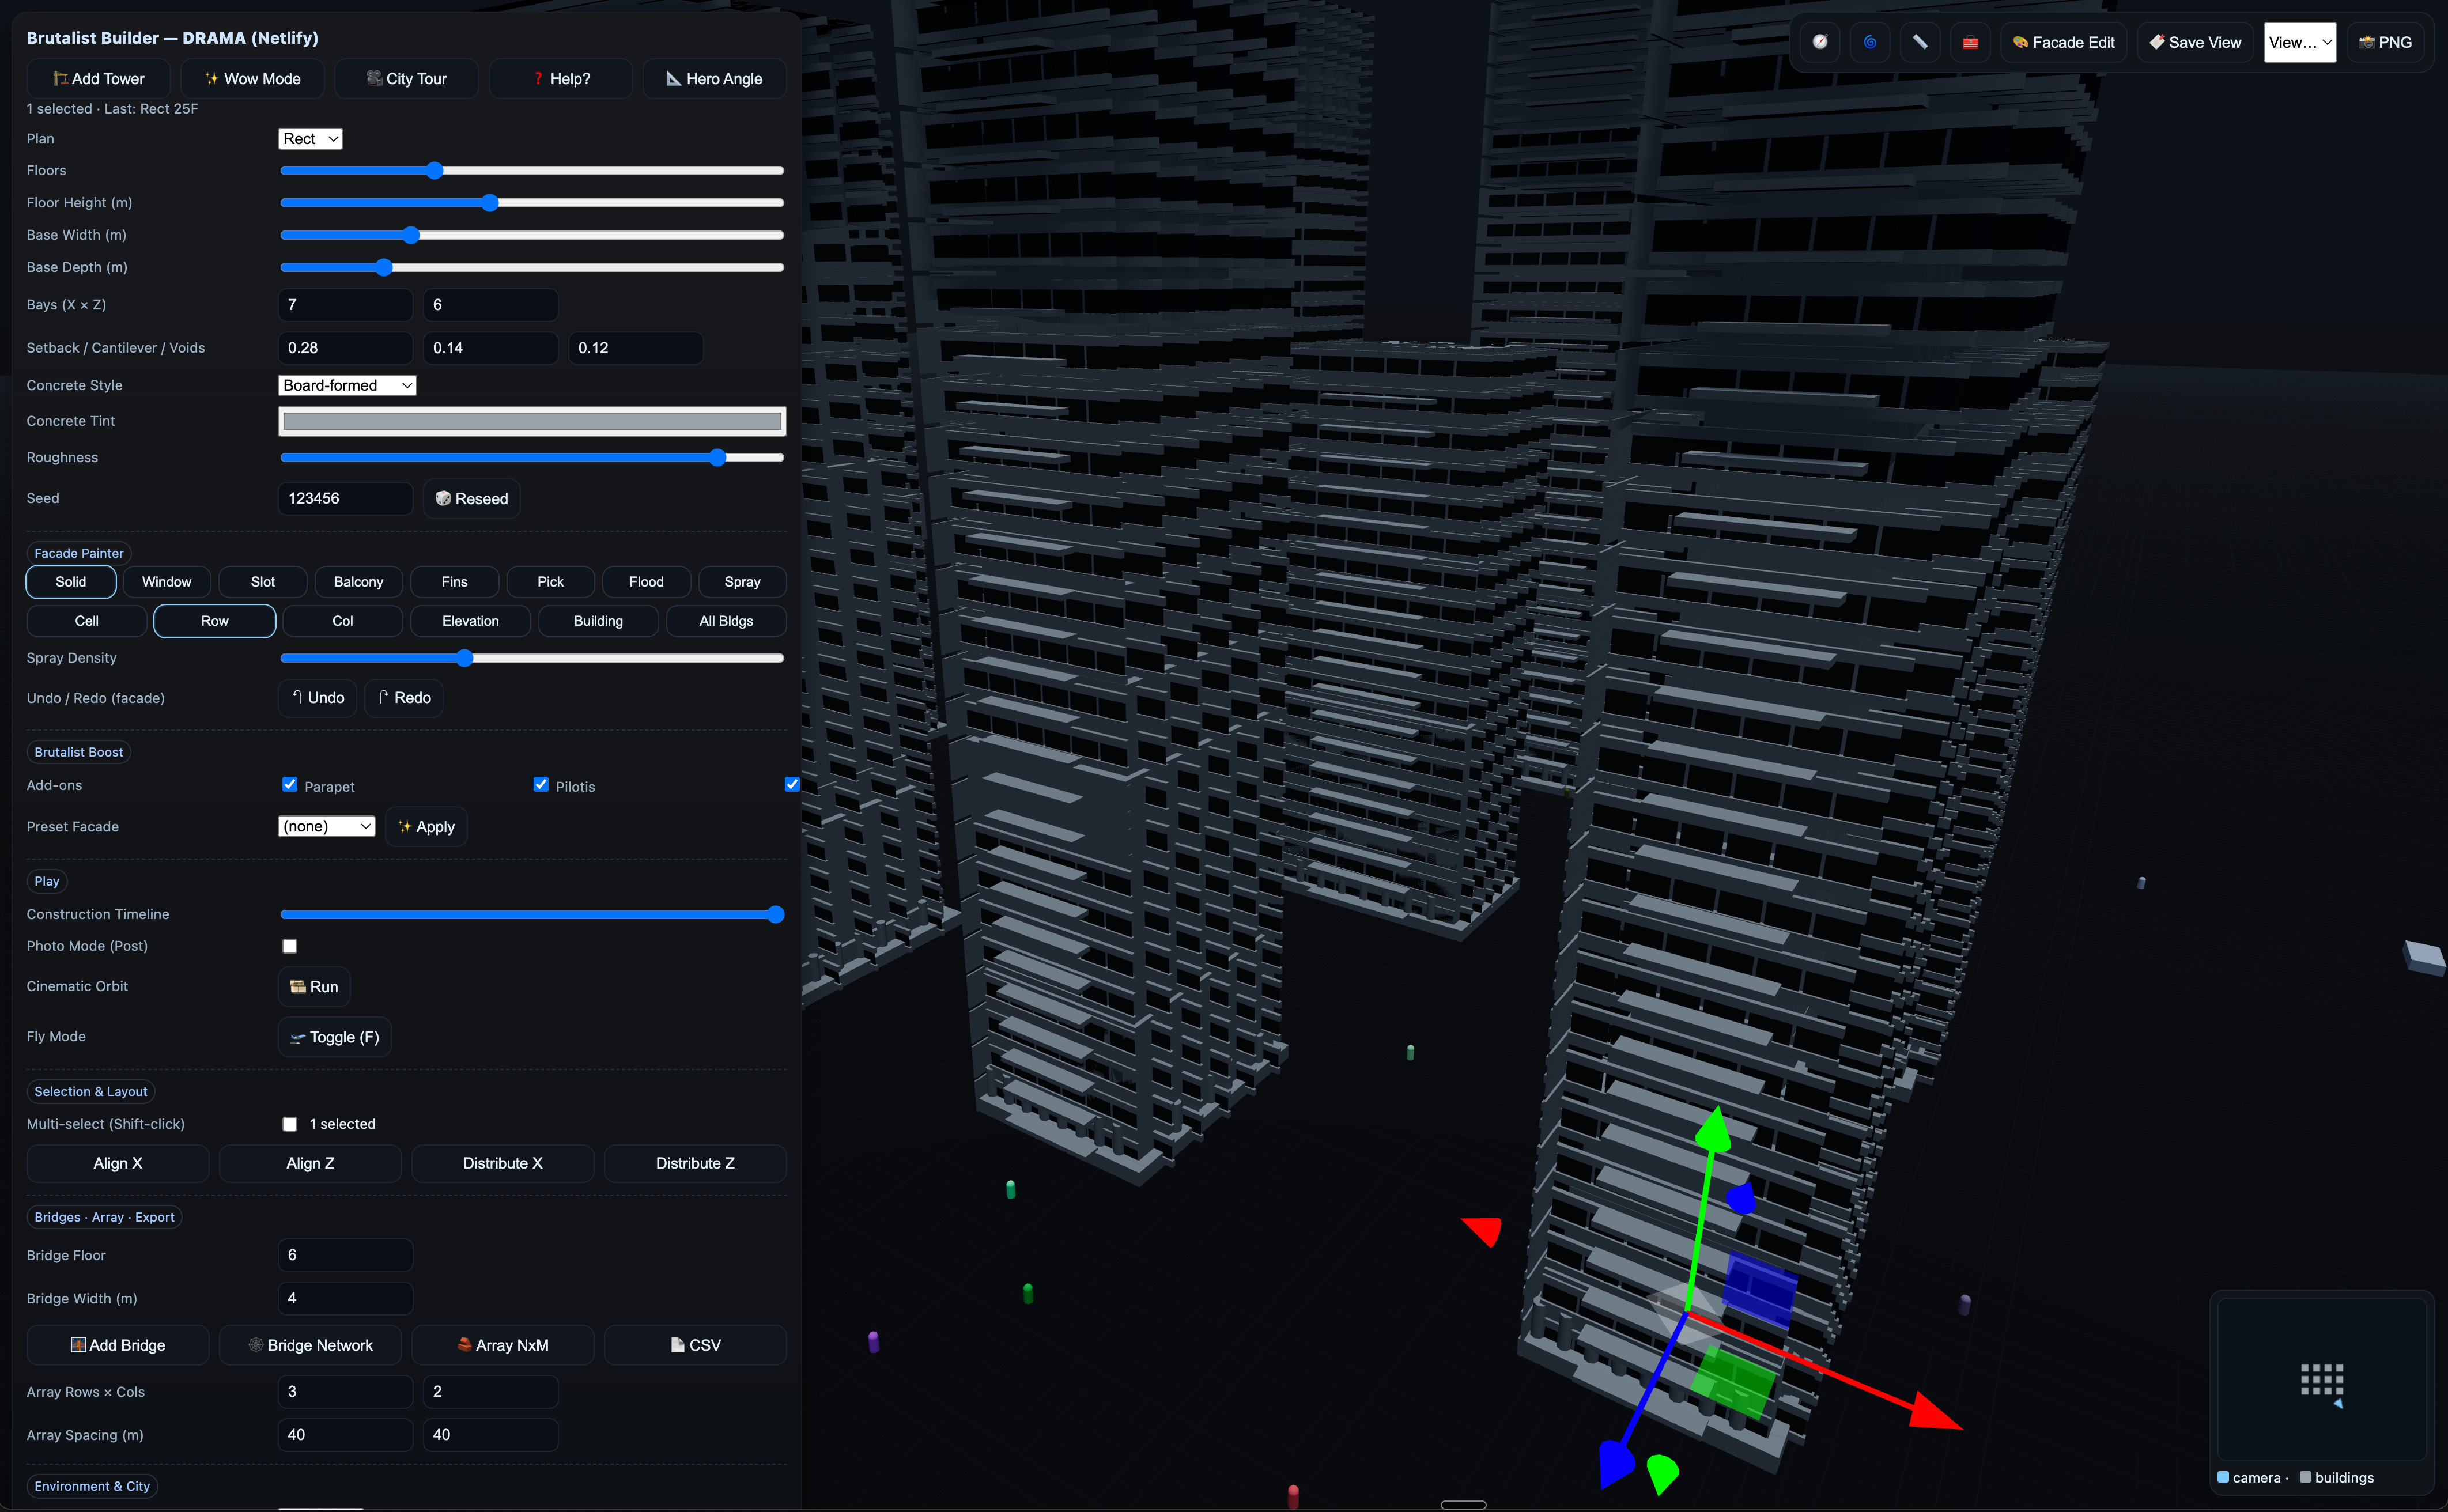Open the red toolbox icon button
Screen dimensions: 2448x1512
pyautogui.click(x=1970, y=42)
